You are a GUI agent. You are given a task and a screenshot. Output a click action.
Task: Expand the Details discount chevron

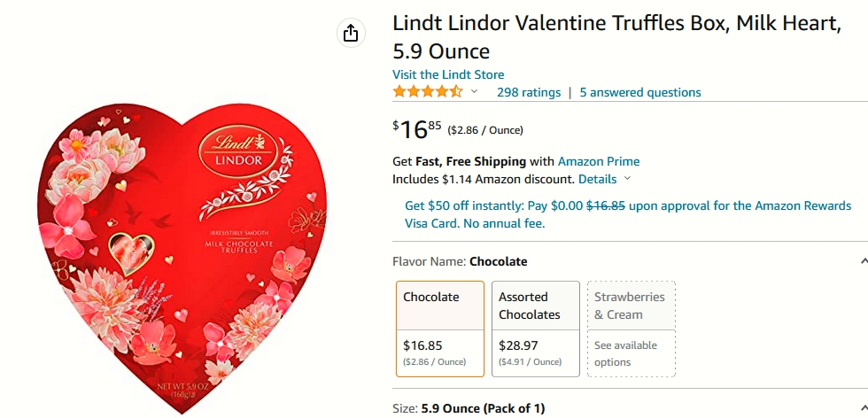click(627, 179)
